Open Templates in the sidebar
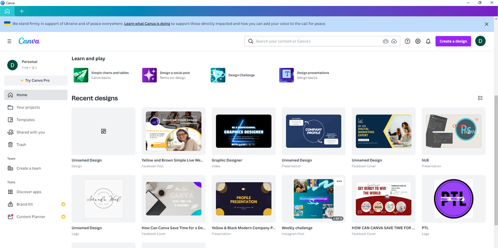 (x=36, y=120)
